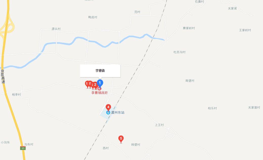Select red marker labeled 2
The image size is (263, 160).
click(x=95, y=85)
